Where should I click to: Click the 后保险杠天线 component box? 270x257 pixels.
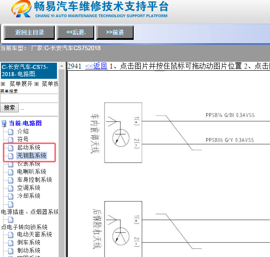coord(123,229)
